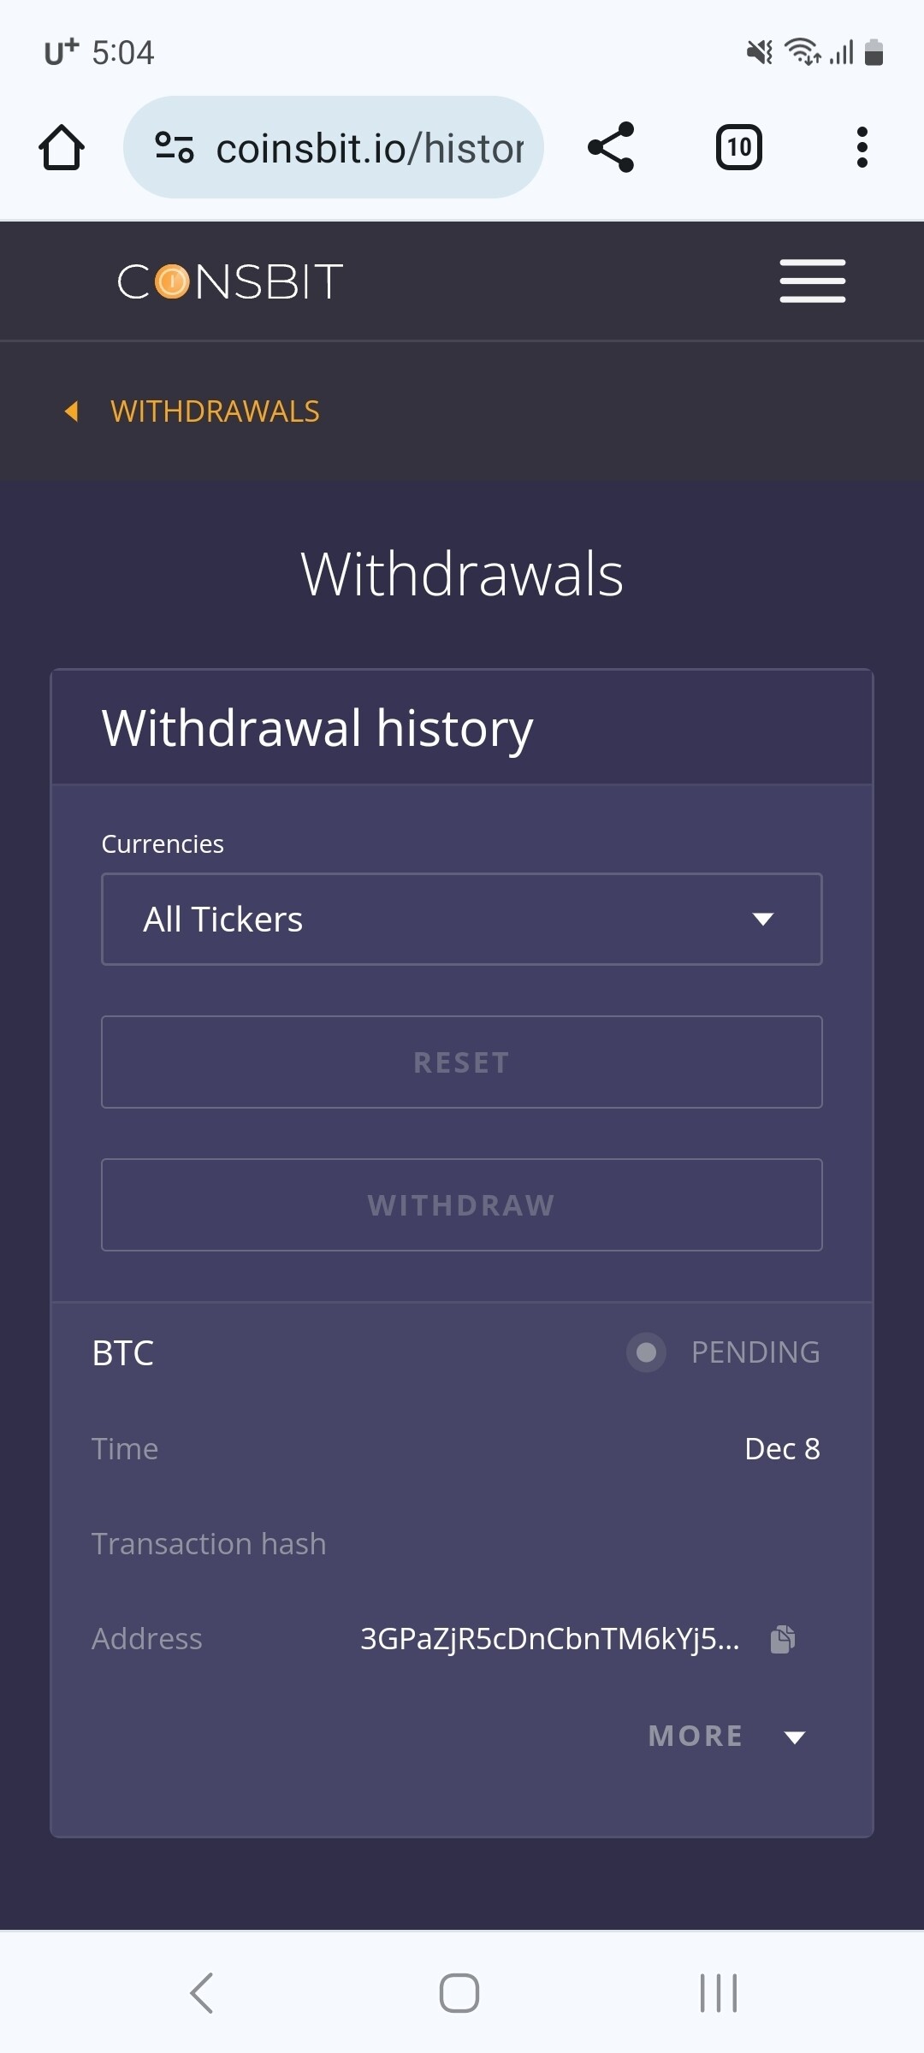
Task: Open the browser tab switcher
Action: point(738,147)
